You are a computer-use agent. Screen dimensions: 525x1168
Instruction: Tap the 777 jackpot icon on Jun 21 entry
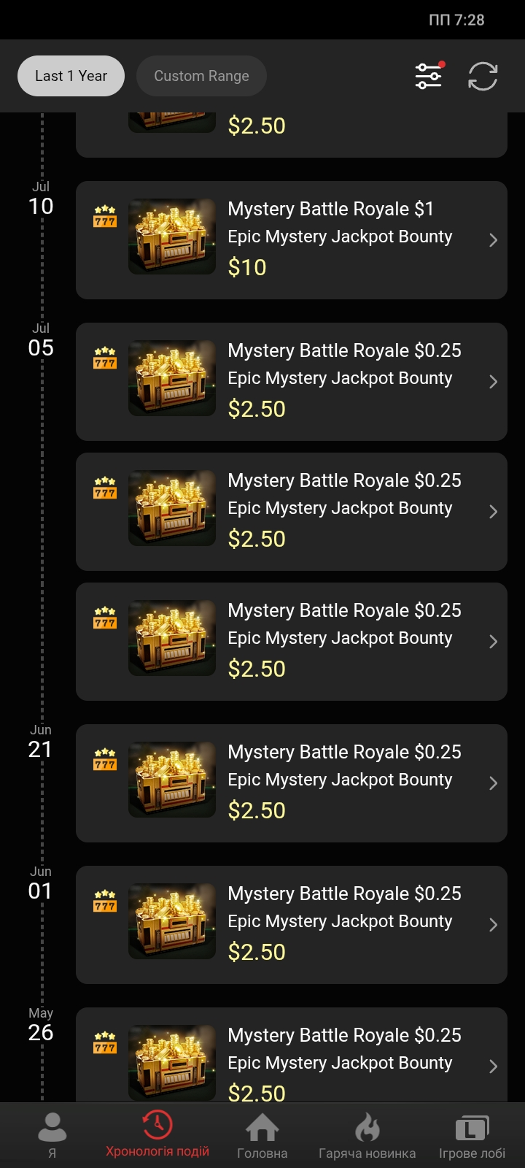[105, 760]
